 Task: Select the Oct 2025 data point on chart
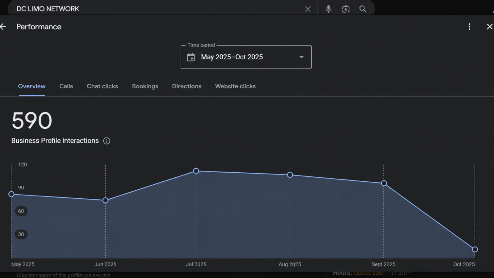click(475, 249)
